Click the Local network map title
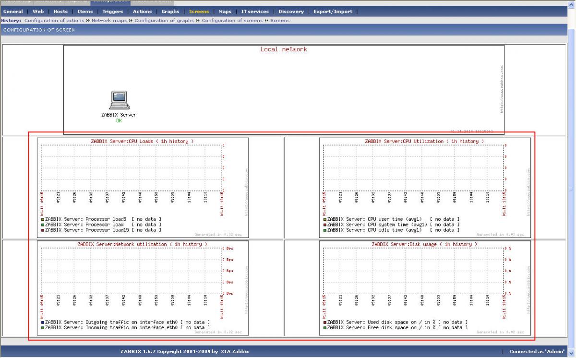The height and width of the screenshot is (358, 576). click(x=284, y=49)
